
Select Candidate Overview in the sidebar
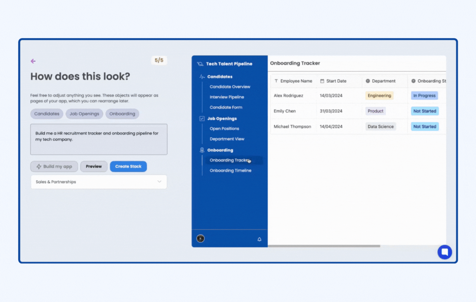pos(230,87)
